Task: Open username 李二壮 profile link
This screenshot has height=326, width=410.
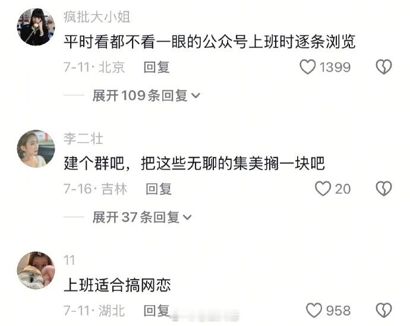Action: coord(83,139)
